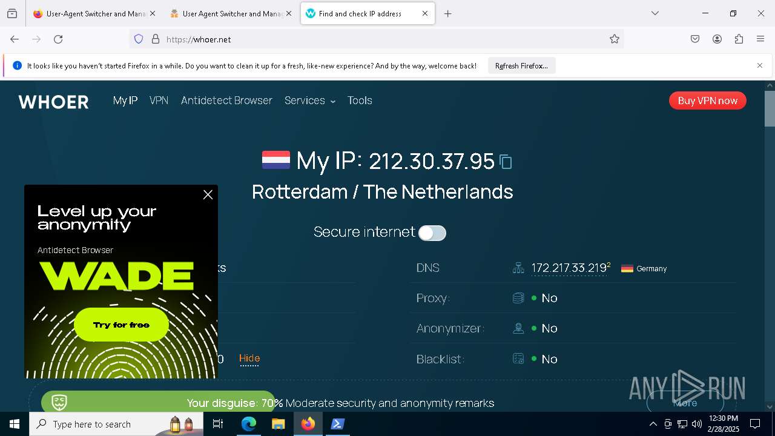Image resolution: width=775 pixels, height=436 pixels.
Task: Click the More button
Action: pos(685,403)
